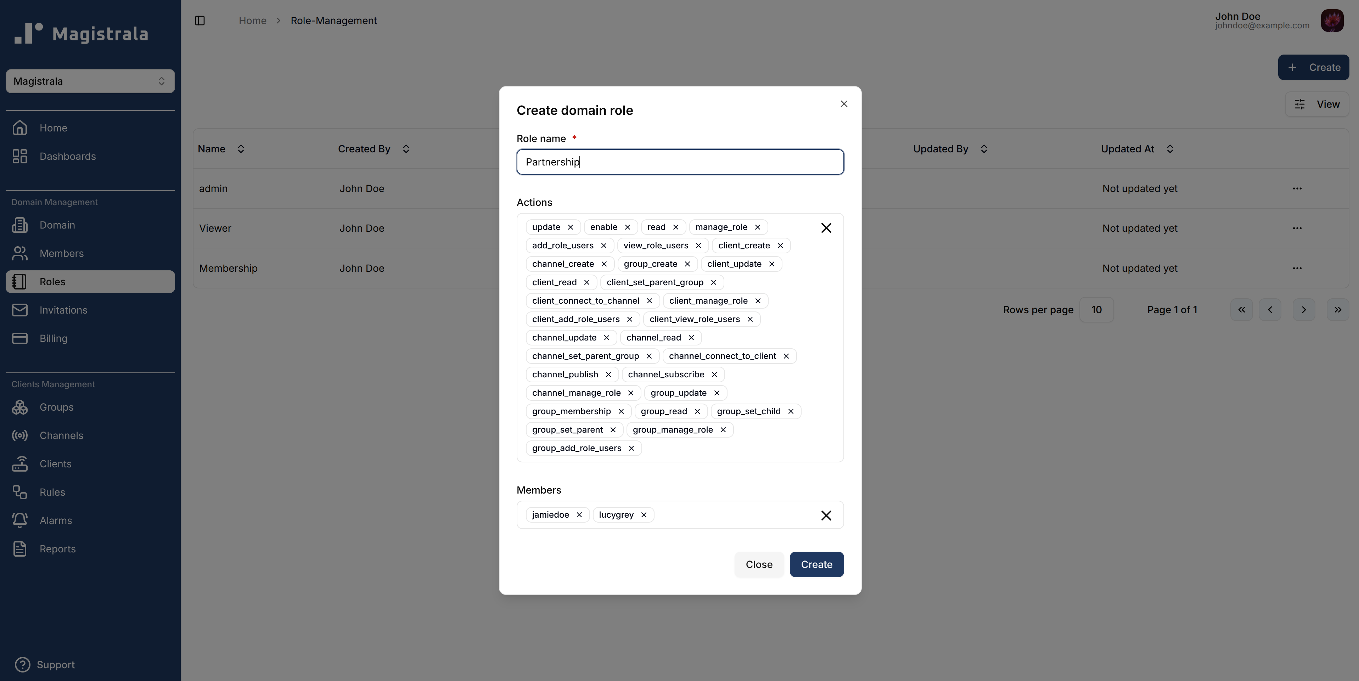Sort roles by the Name column
Screen dimensions: 1359x681
coord(241,148)
